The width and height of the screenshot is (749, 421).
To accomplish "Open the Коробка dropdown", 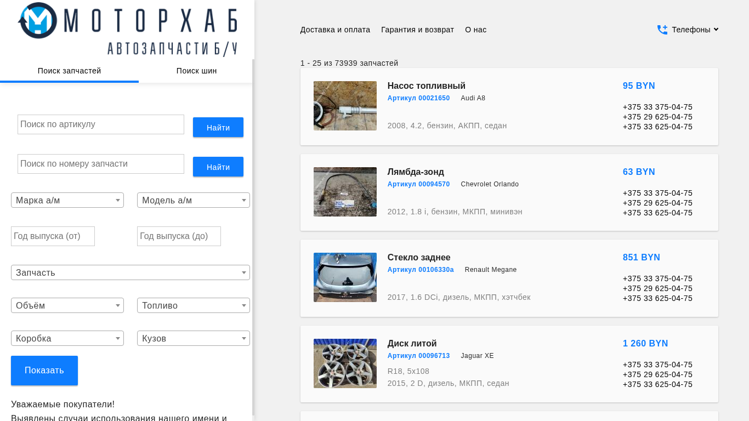I will [67, 338].
